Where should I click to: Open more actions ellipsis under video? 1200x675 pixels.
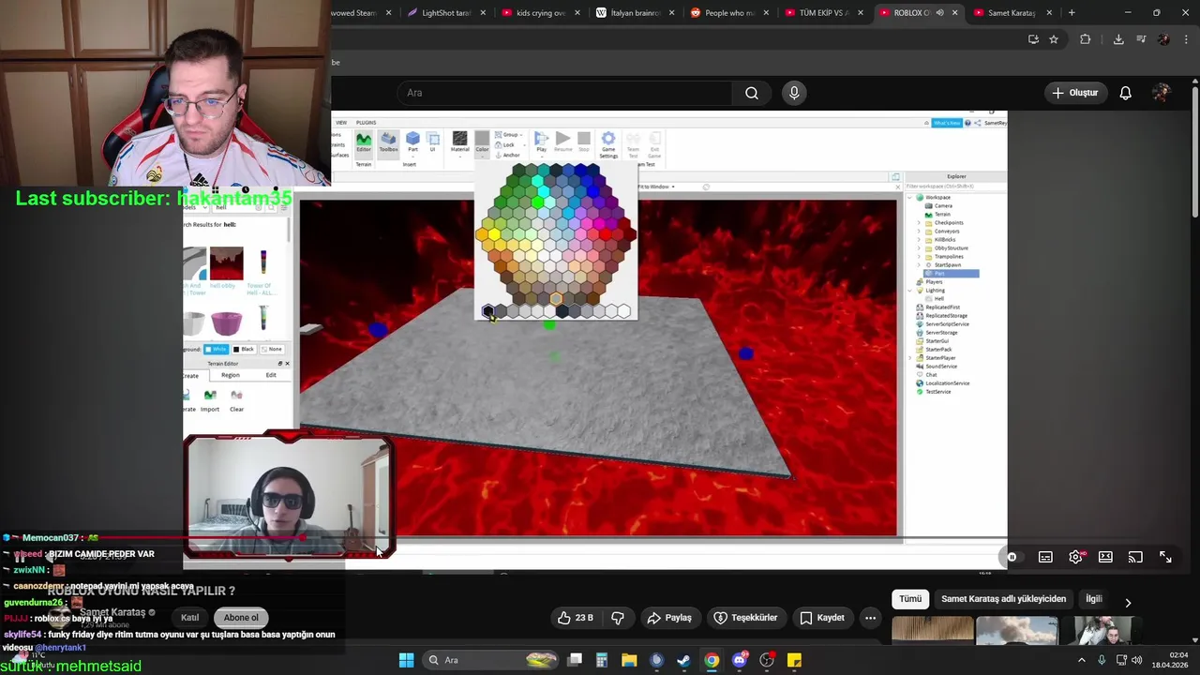870,618
